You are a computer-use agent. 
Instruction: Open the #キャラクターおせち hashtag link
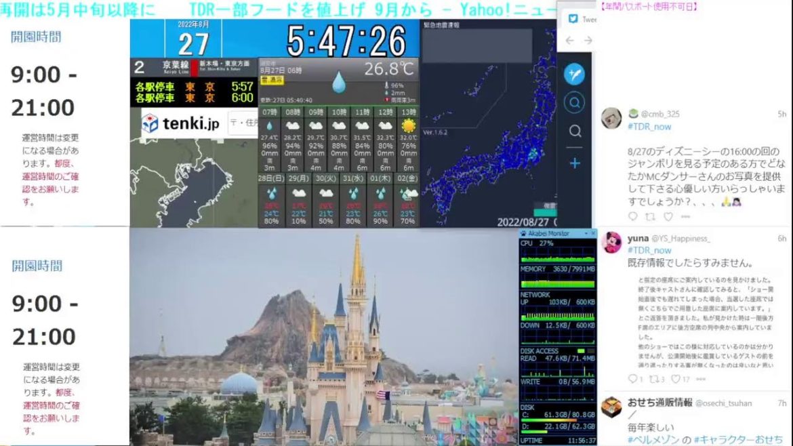pos(738,440)
